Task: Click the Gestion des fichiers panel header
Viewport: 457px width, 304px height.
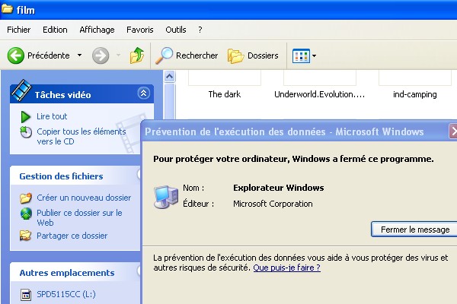Action: [x=75, y=176]
